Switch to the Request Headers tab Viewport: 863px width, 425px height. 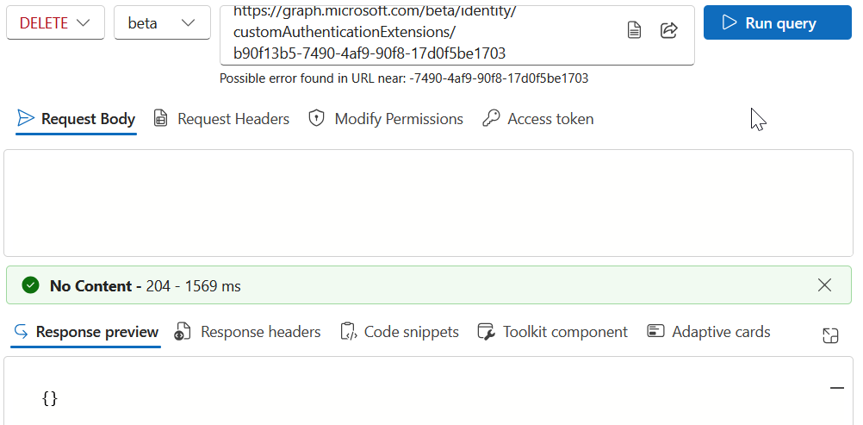tap(221, 119)
